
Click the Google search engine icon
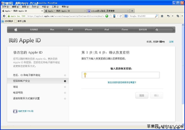127,16
